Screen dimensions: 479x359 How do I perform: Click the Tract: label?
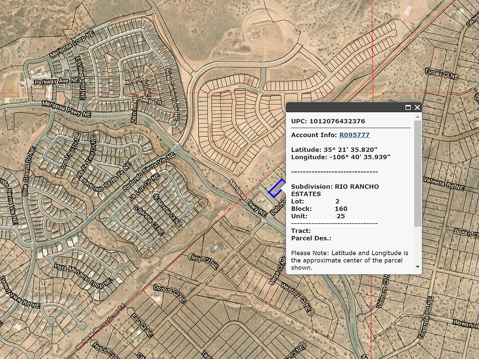(x=300, y=231)
